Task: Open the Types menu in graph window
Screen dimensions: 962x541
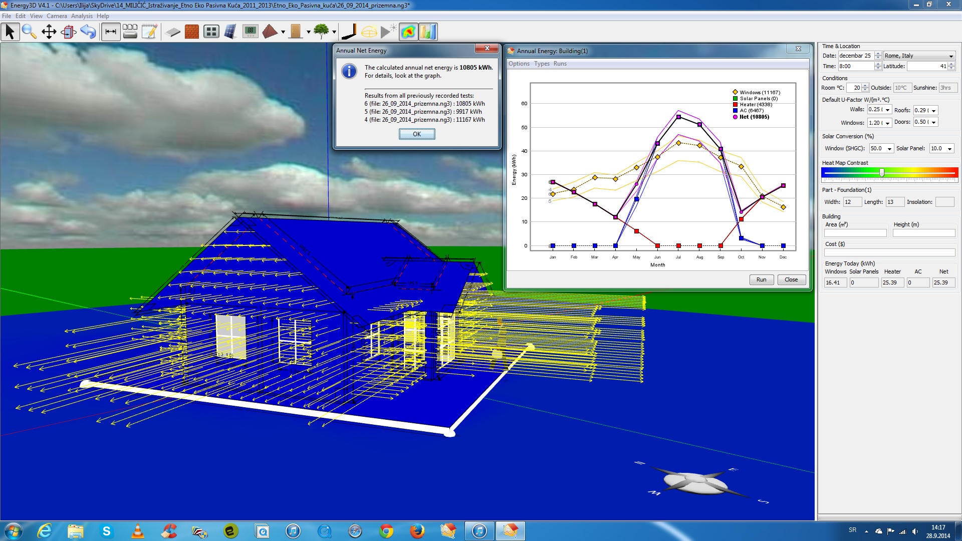Action: click(x=541, y=64)
